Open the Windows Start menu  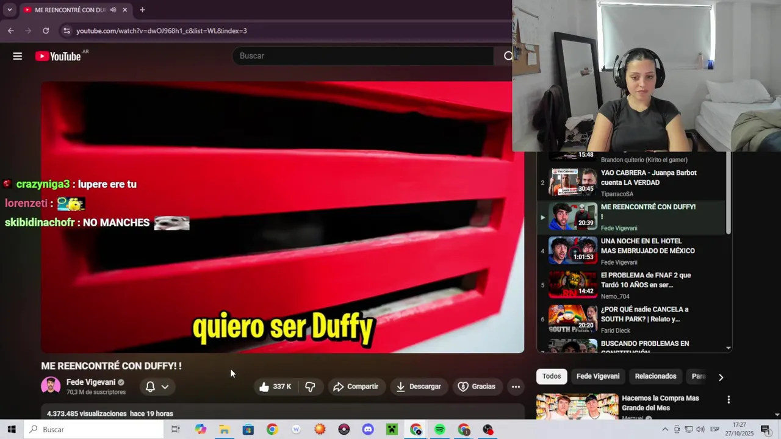tap(12, 429)
